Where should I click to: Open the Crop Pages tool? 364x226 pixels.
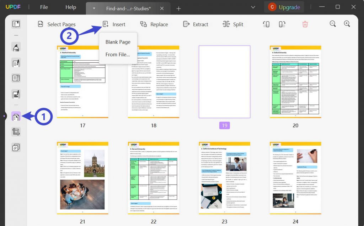(x=15, y=131)
